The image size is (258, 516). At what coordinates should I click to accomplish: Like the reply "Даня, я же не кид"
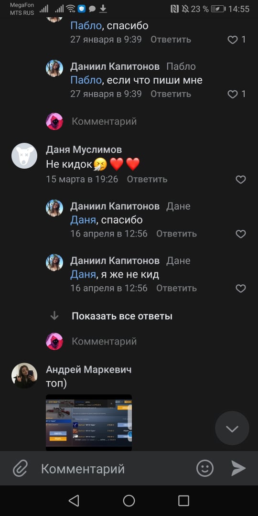point(241,288)
